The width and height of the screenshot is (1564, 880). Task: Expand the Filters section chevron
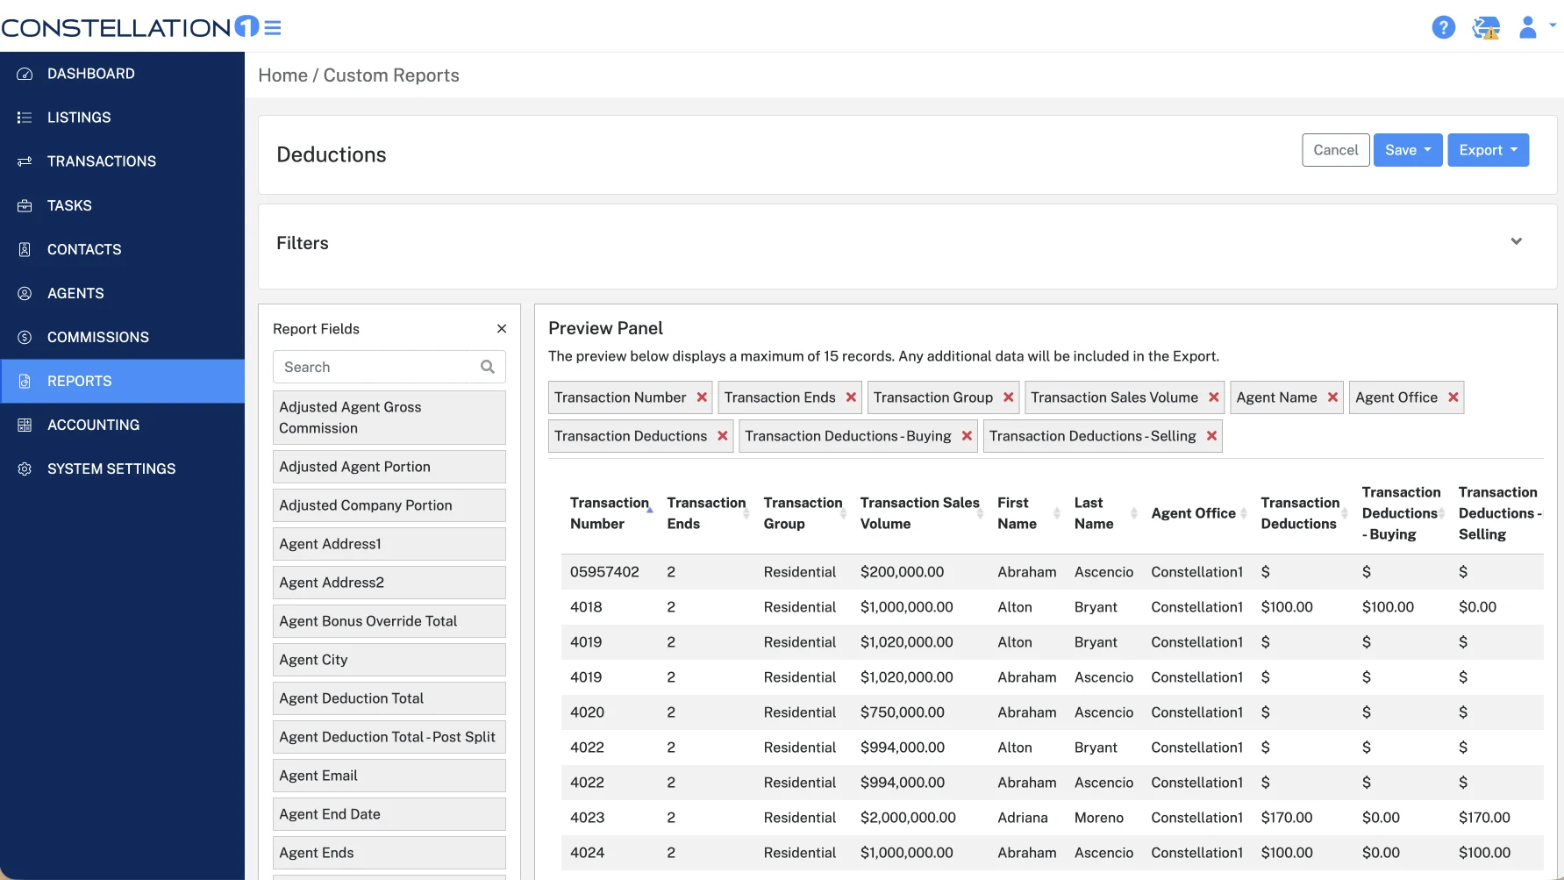pos(1516,241)
